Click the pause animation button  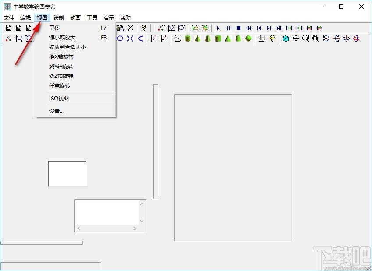(x=229, y=28)
